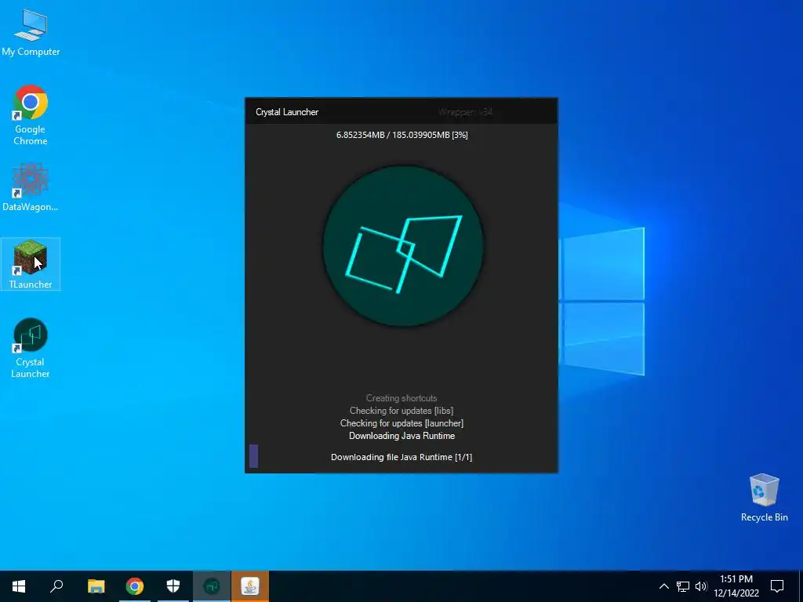Select the TLauncher desktop shortcut
The height and width of the screenshot is (602, 803).
[31, 264]
